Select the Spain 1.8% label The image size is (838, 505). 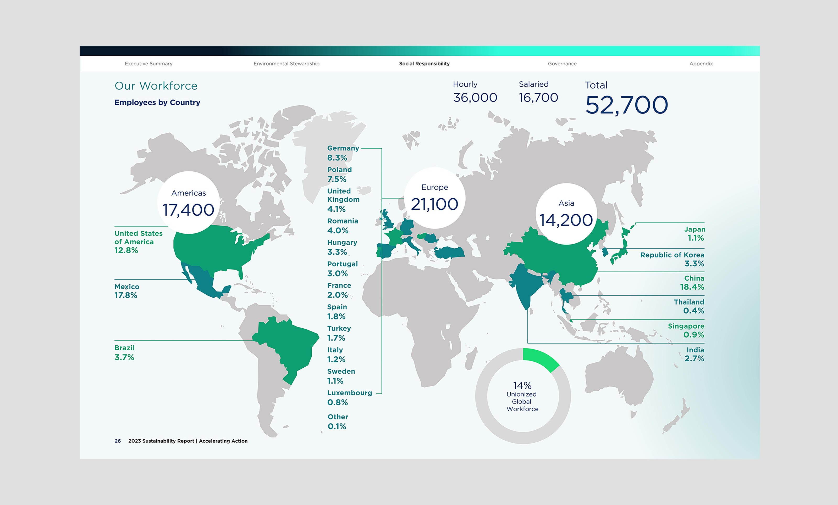pyautogui.click(x=337, y=312)
